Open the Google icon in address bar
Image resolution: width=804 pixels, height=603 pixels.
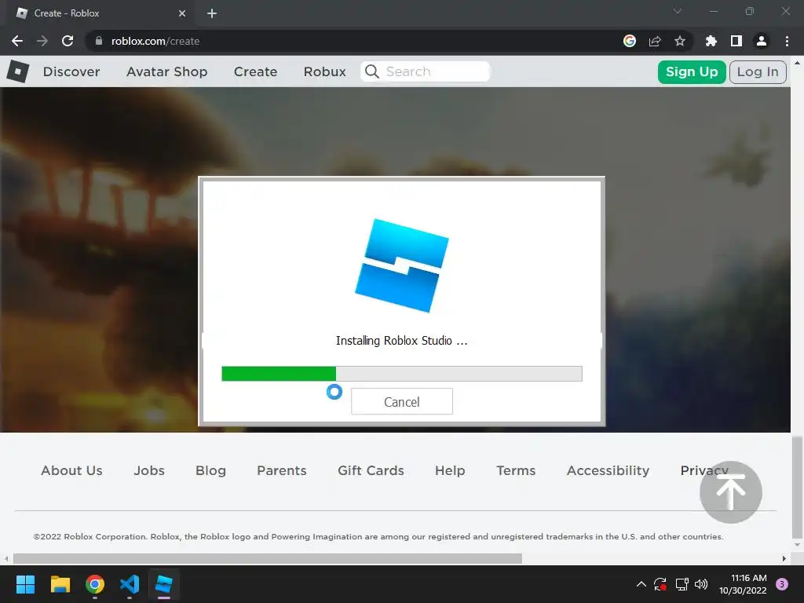tap(630, 41)
